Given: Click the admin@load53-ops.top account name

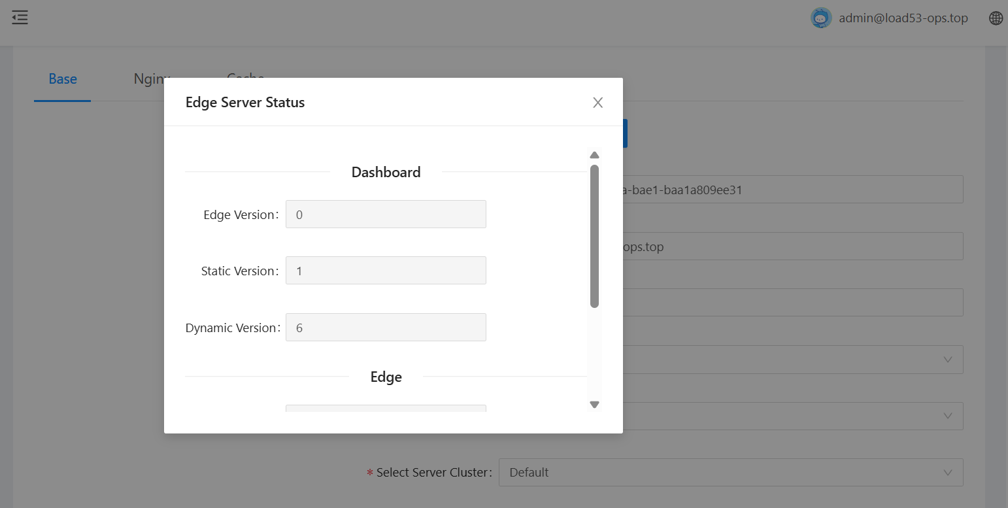Looking at the screenshot, I should click(x=903, y=18).
